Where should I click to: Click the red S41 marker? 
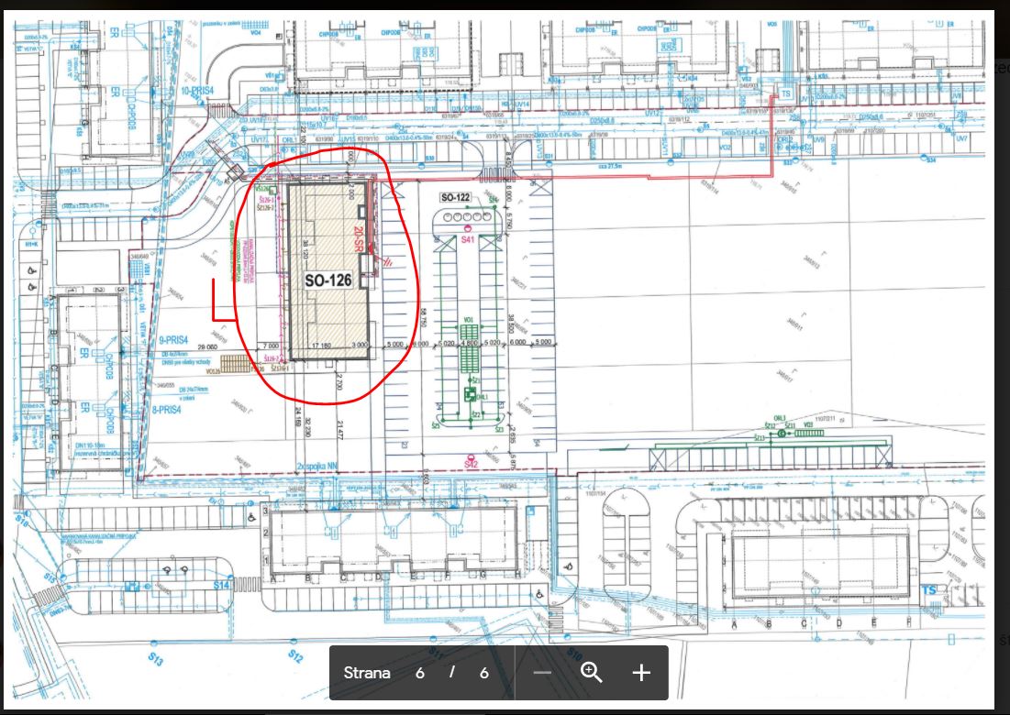point(468,238)
